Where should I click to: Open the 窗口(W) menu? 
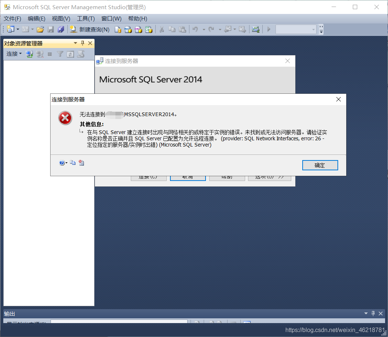[x=111, y=19]
